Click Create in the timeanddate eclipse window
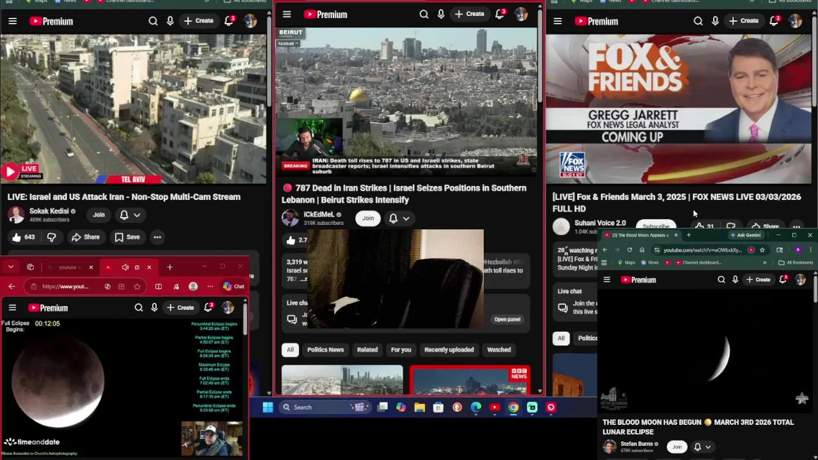This screenshot has width=818, height=460. pos(180,308)
